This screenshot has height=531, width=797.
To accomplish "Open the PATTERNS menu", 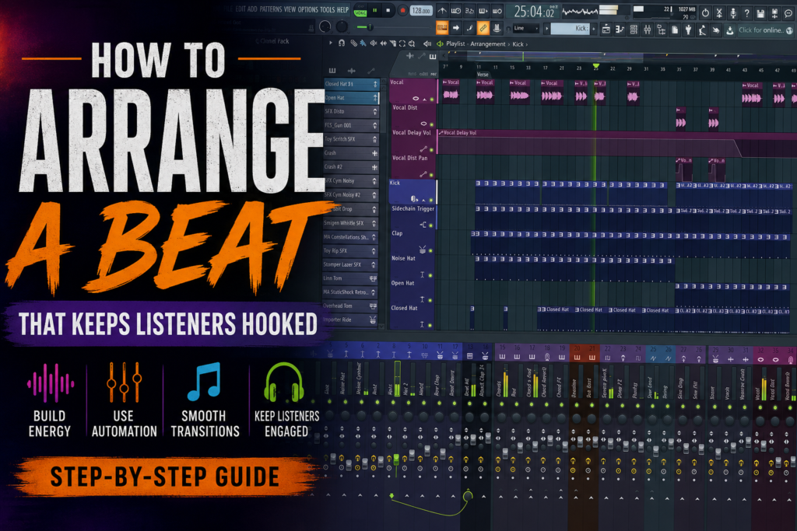I will click(270, 9).
